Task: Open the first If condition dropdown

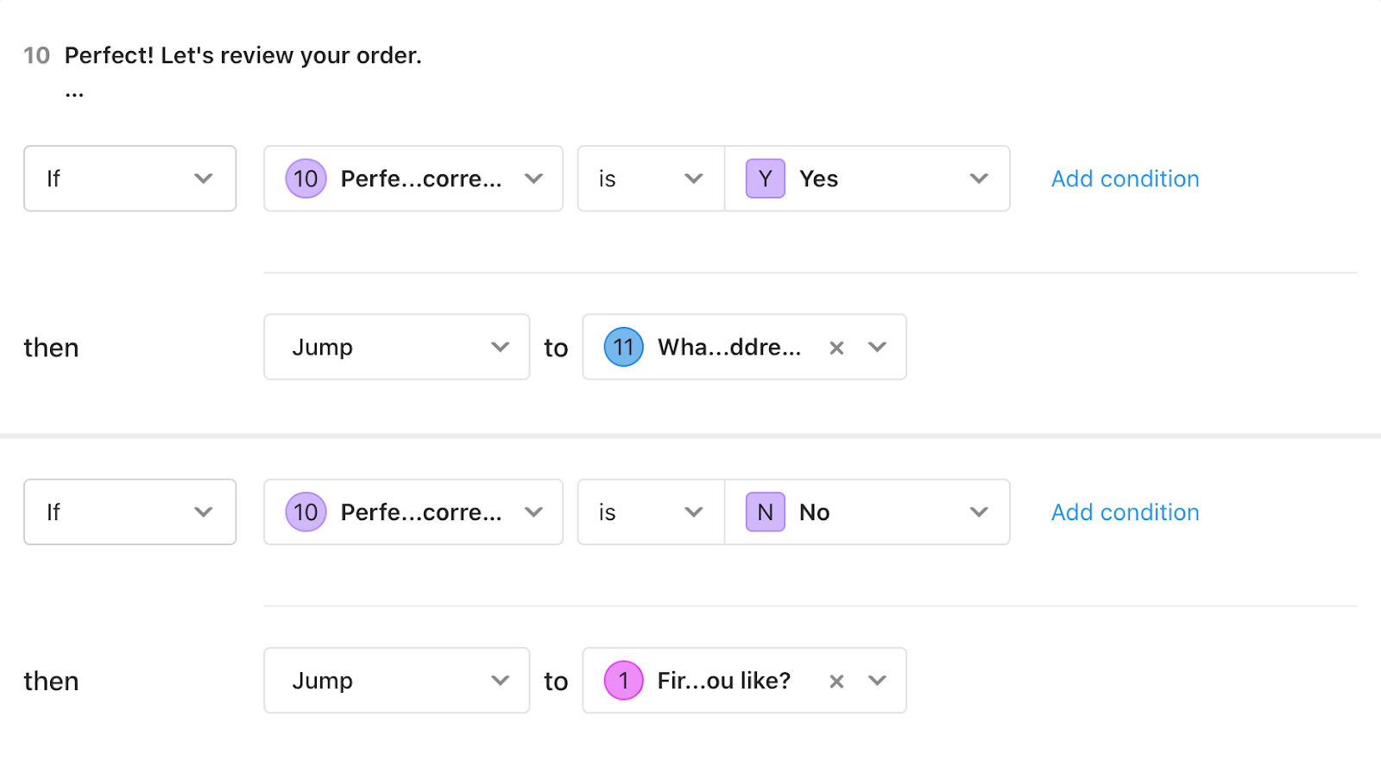Action: pos(129,179)
